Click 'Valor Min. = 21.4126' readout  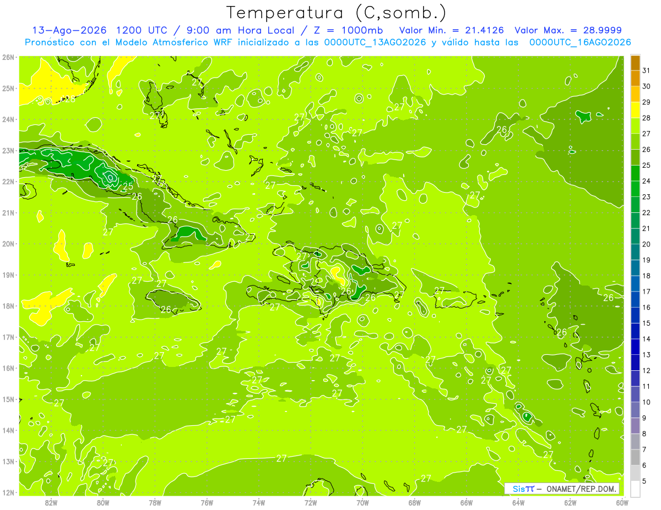pos(452,30)
